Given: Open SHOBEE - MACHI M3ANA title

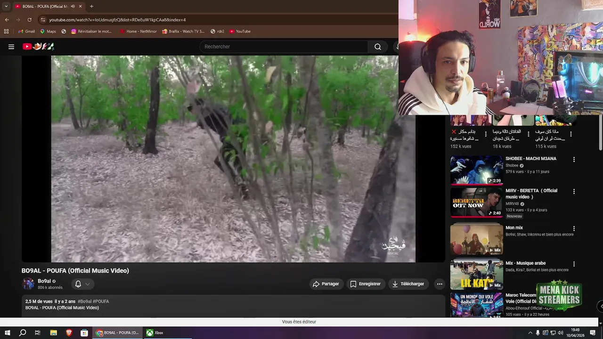Looking at the screenshot, I should click(531, 159).
